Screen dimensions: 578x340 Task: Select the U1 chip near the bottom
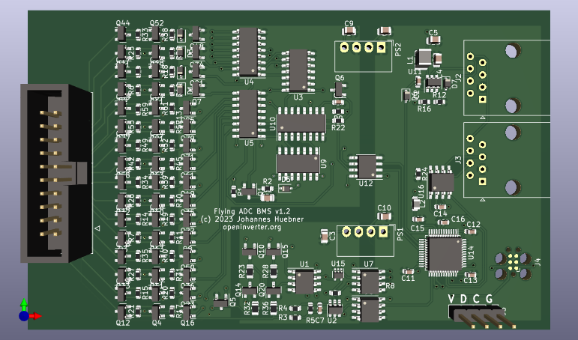304,282
